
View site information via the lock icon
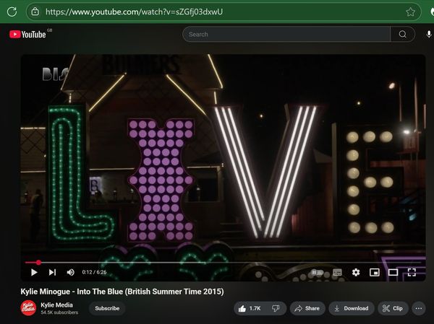point(35,12)
